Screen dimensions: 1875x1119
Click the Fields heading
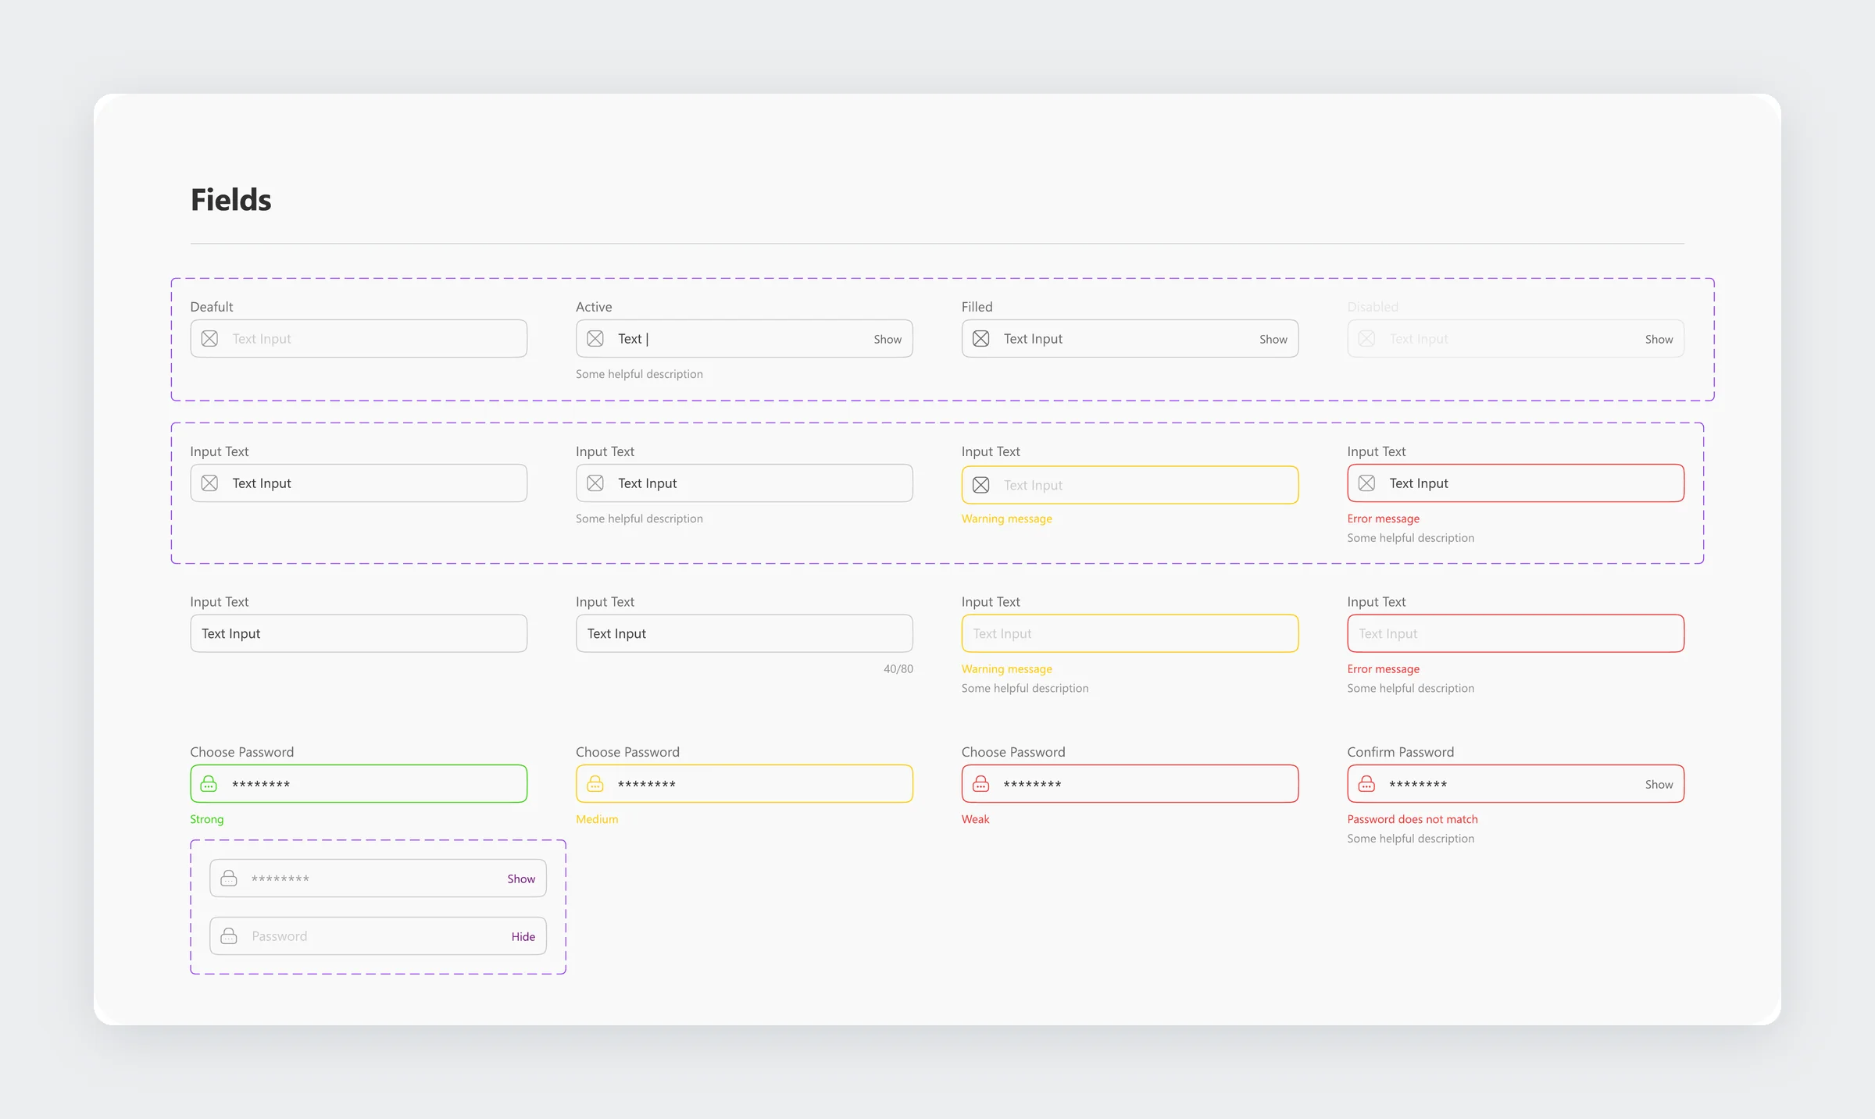pos(231,200)
